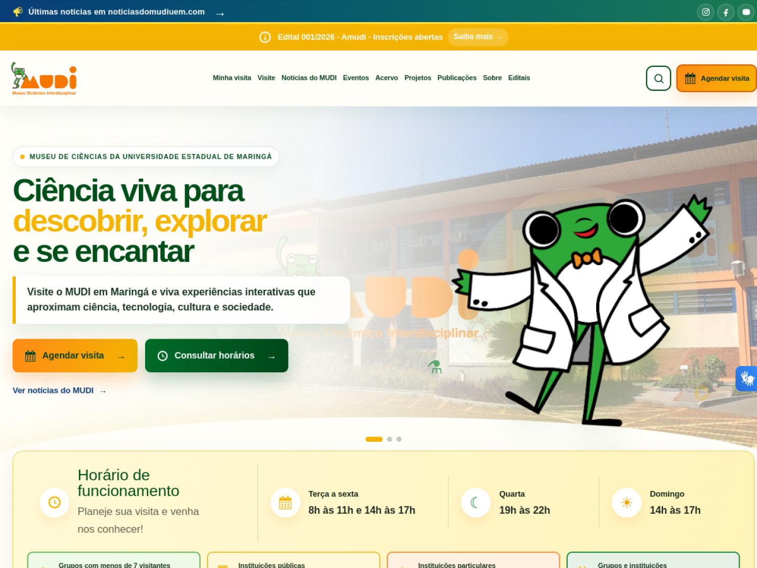Click sun icon for Domingo hours

pyautogui.click(x=627, y=502)
